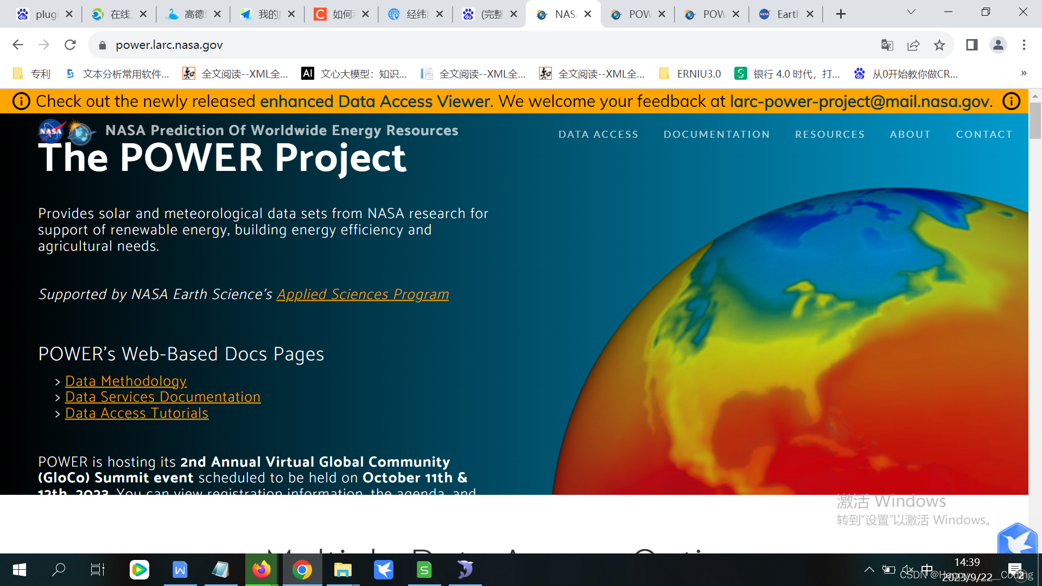The height and width of the screenshot is (586, 1042).
Task: Click the info icon left of banner
Action: click(21, 101)
